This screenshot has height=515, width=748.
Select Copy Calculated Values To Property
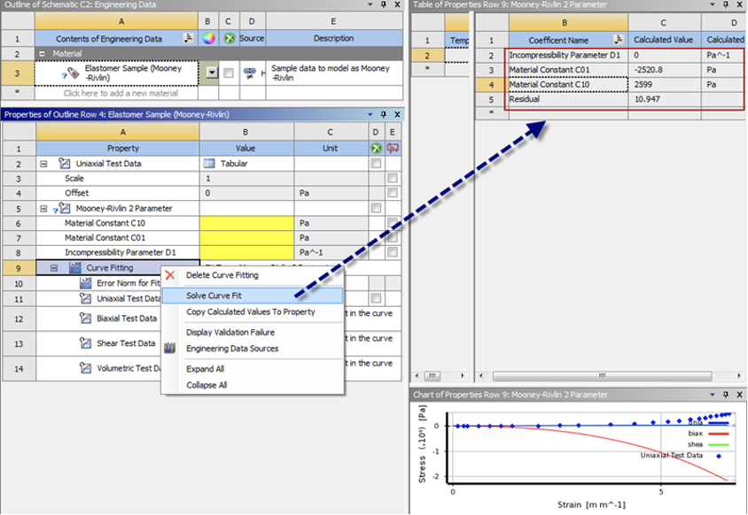[253, 312]
